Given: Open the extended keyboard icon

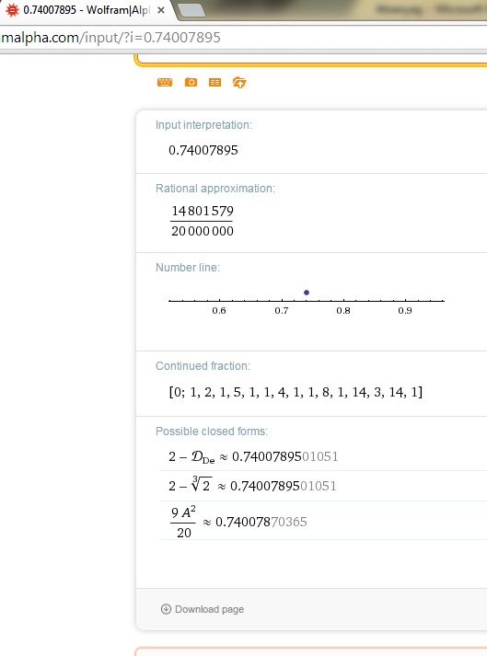Looking at the screenshot, I should (165, 82).
